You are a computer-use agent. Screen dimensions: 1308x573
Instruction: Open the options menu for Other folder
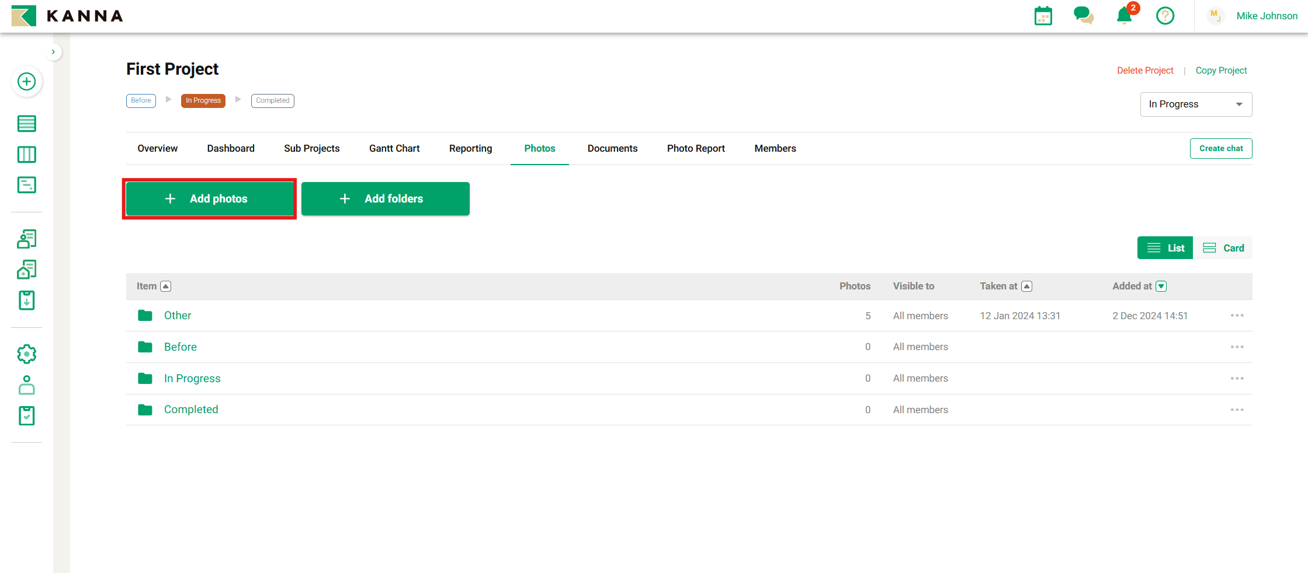[x=1237, y=316]
